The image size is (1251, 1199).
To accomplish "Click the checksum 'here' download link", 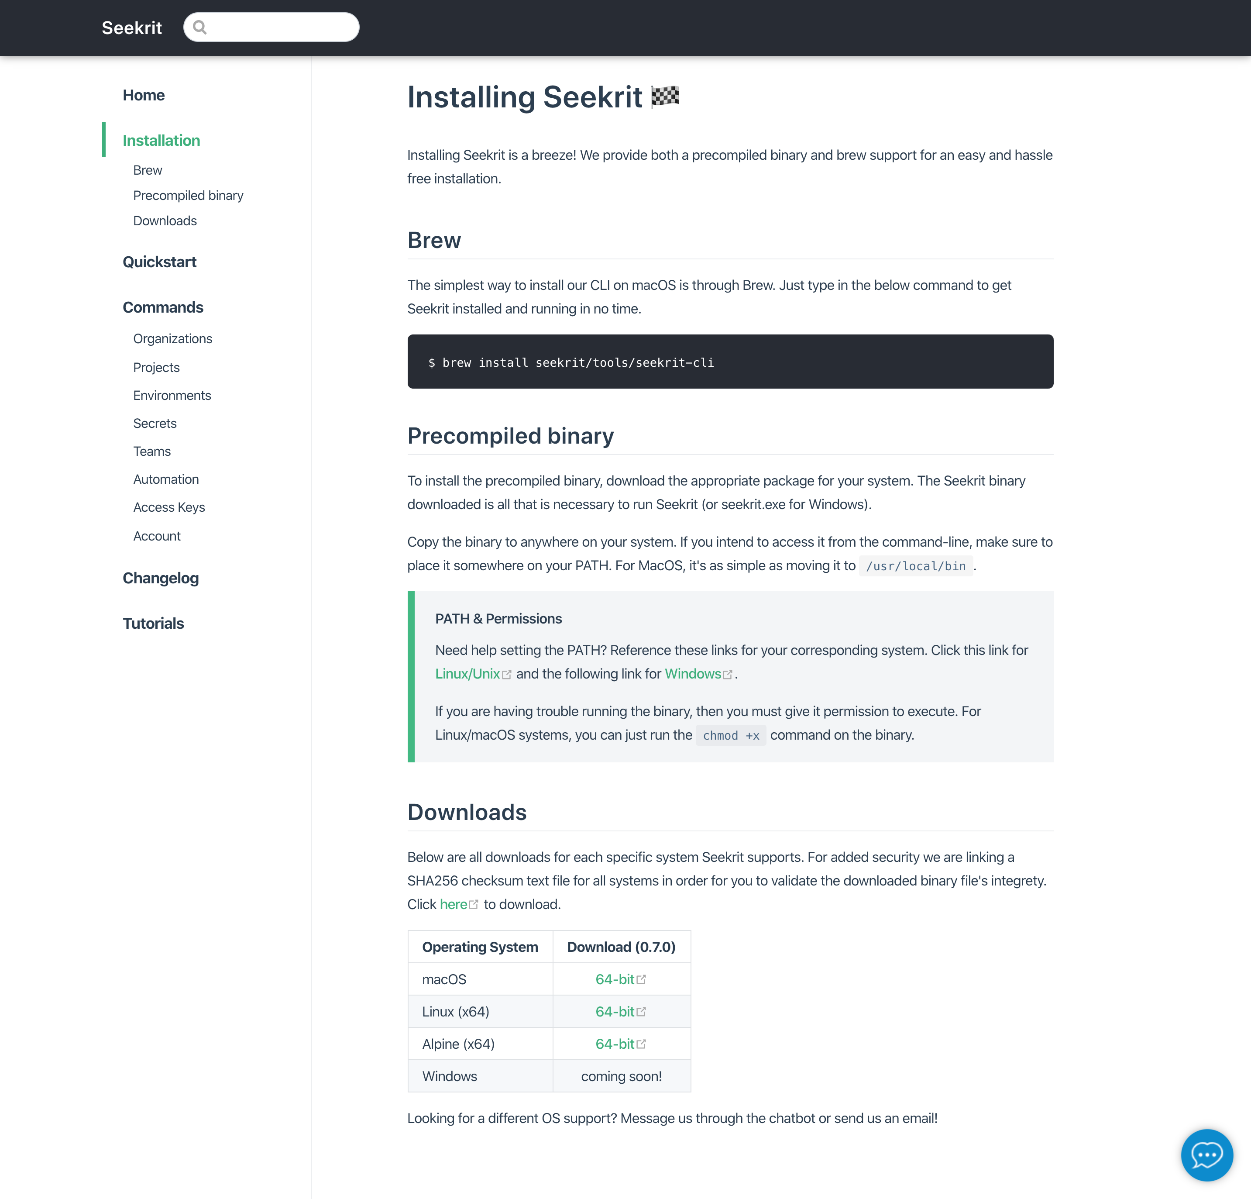I will coord(453,904).
